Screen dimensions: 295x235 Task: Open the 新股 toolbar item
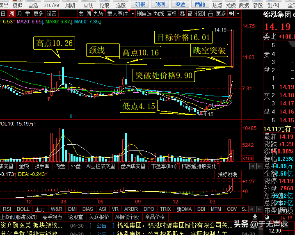(258, 5)
